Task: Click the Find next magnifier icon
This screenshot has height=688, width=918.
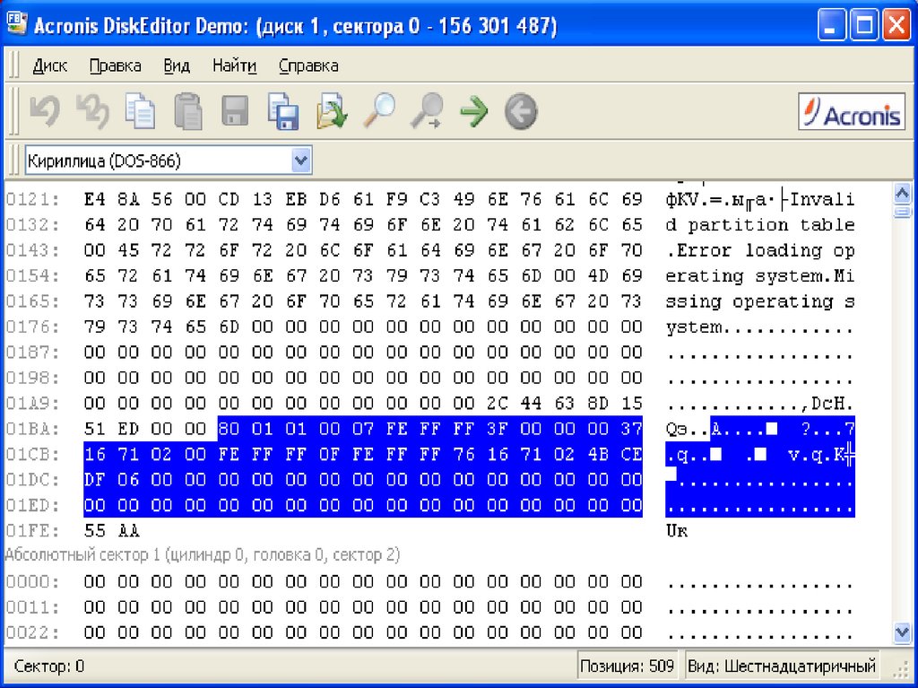Action: point(427,110)
